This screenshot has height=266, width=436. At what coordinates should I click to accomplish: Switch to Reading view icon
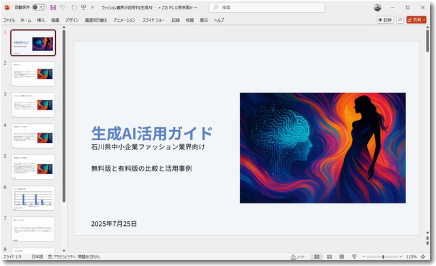coord(342,257)
